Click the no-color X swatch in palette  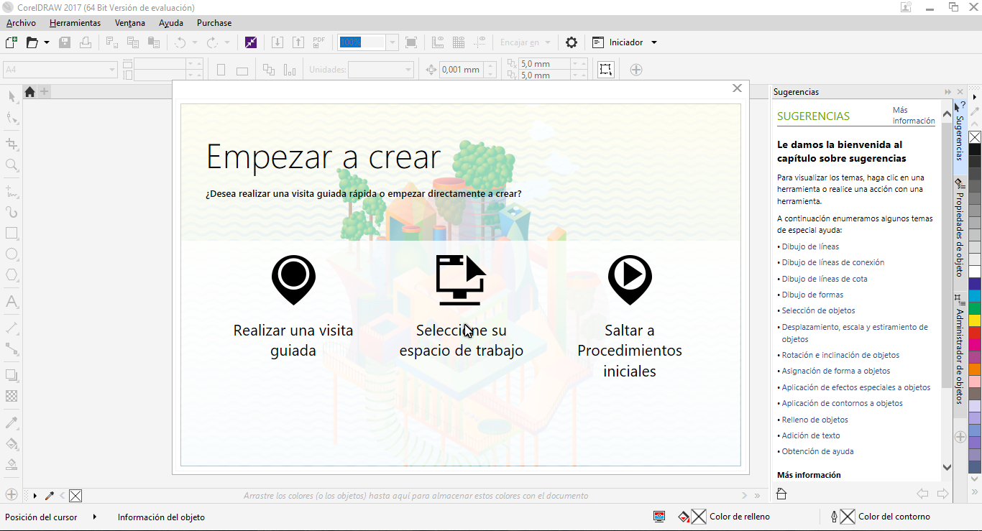(975, 137)
